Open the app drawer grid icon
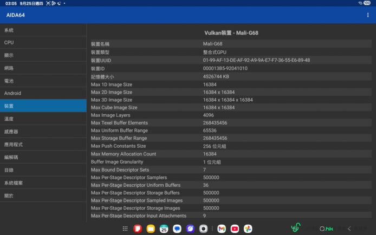The width and height of the screenshot is (376, 235). pos(125,229)
